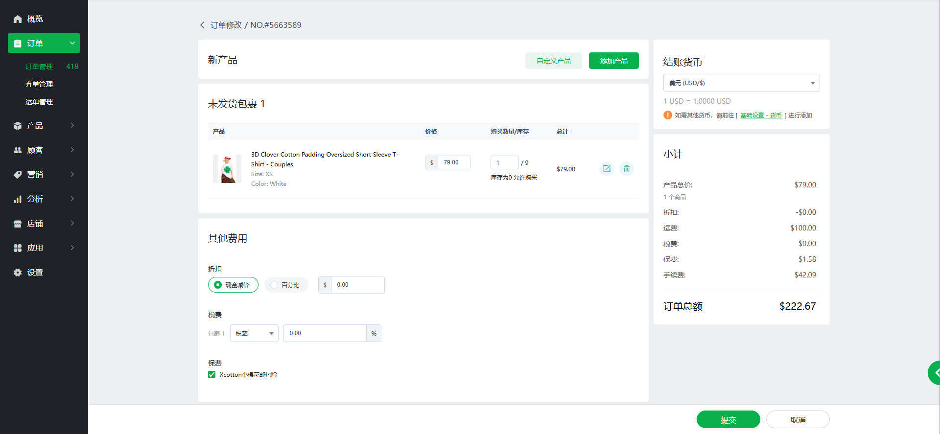This screenshot has width=940, height=434.
Task: Click the 分析 bar chart icon
Action: [18, 199]
